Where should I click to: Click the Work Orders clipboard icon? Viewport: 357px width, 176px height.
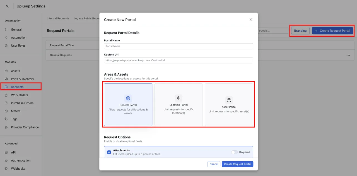click(6, 95)
